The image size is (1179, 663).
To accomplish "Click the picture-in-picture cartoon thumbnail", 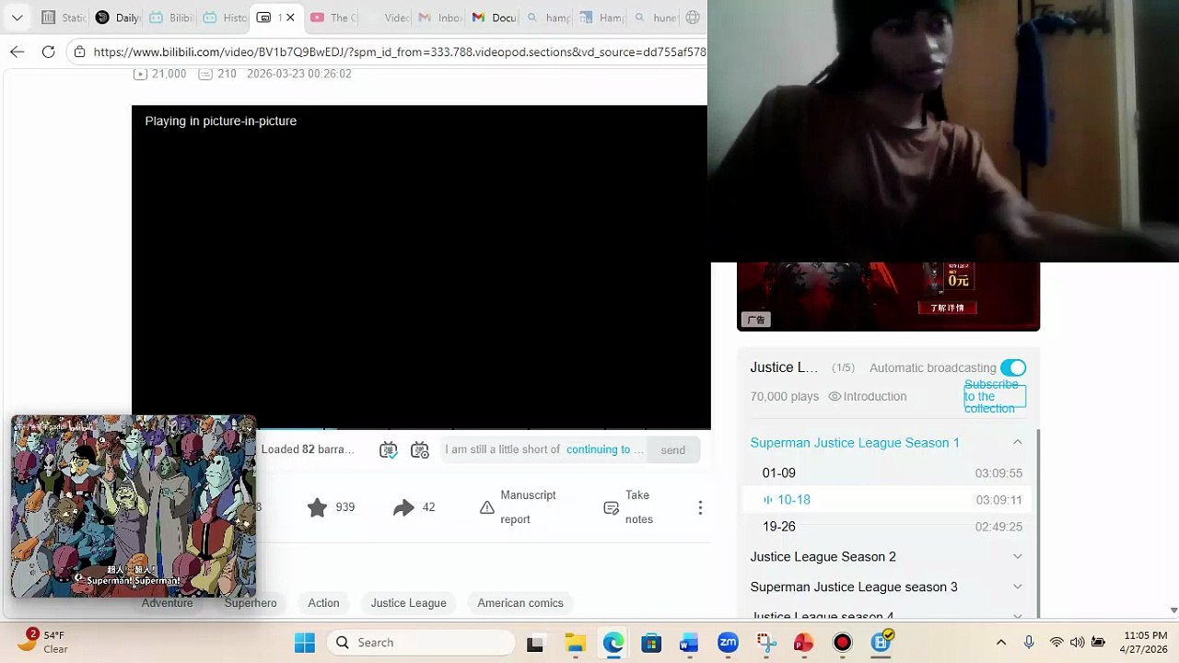I will click(x=134, y=506).
